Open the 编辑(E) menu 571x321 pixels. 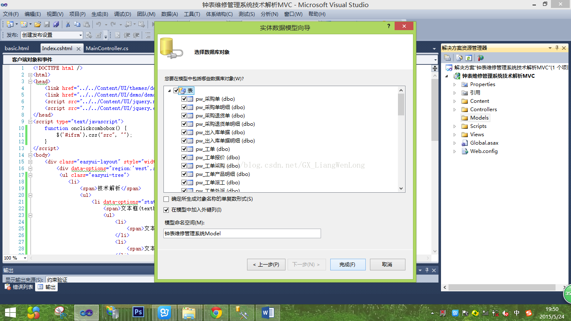coord(33,14)
